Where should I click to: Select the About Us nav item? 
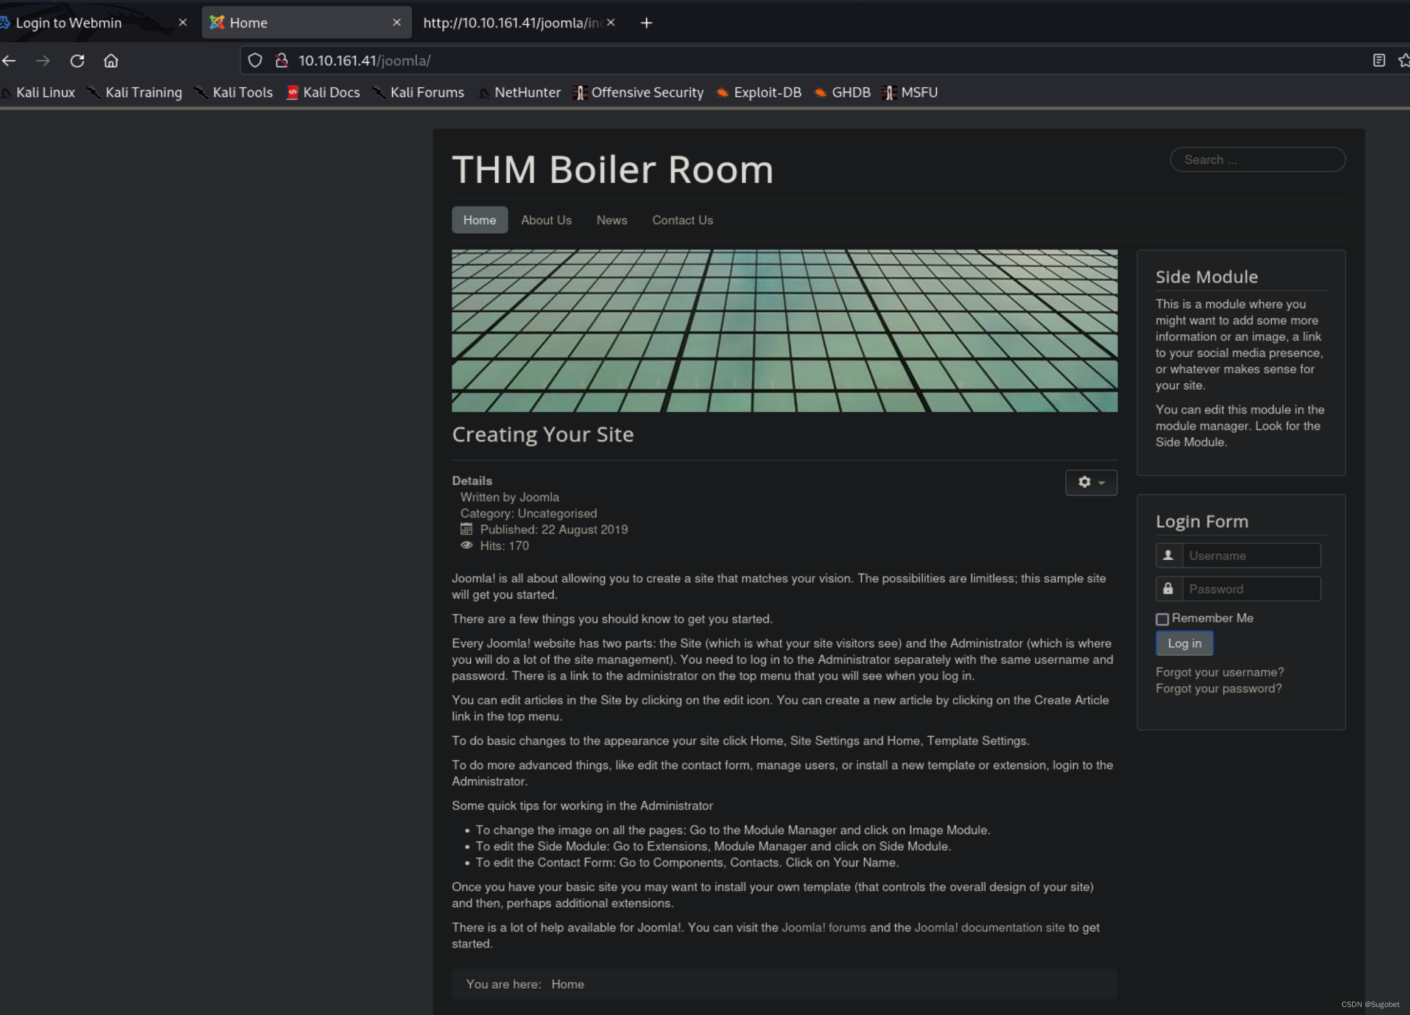pyautogui.click(x=546, y=219)
